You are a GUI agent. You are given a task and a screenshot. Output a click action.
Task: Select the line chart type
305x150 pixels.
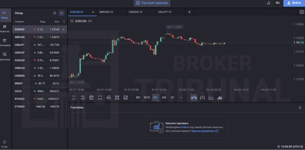pyautogui.click(x=211, y=97)
